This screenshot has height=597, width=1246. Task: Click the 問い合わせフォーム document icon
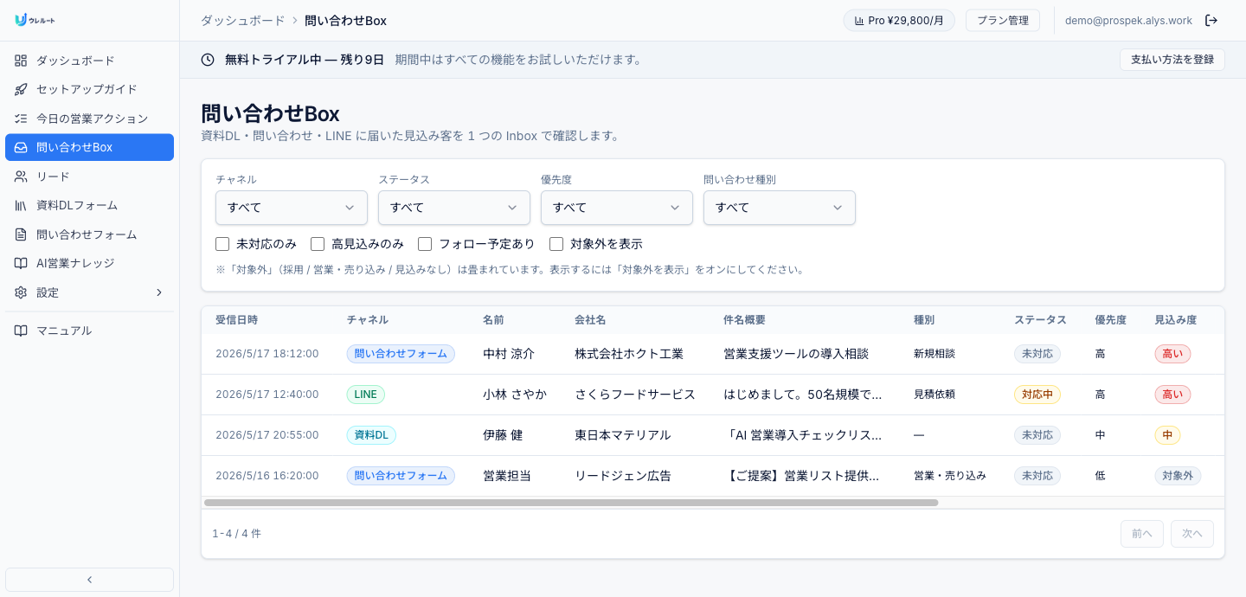tap(21, 234)
